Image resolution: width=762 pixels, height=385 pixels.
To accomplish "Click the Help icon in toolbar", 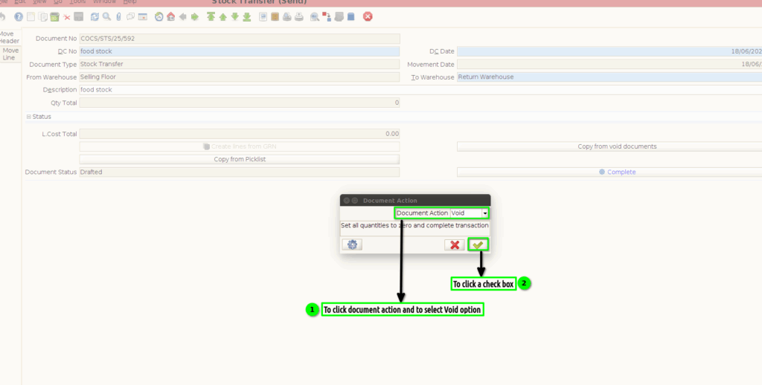I will pos(19,17).
